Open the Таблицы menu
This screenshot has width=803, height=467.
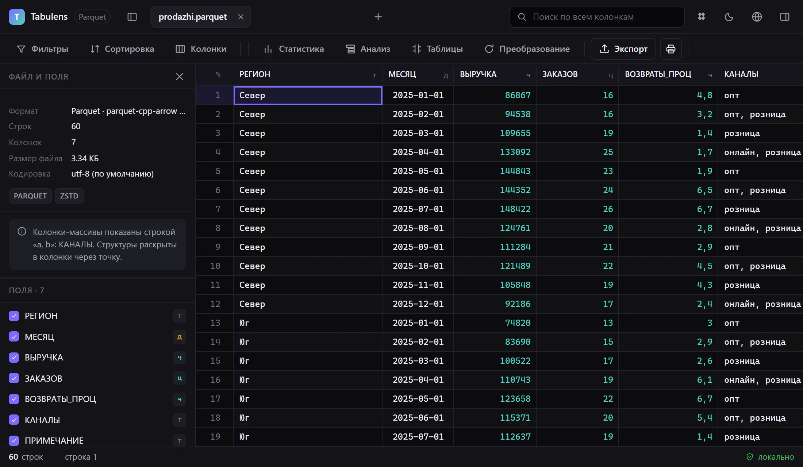click(438, 49)
